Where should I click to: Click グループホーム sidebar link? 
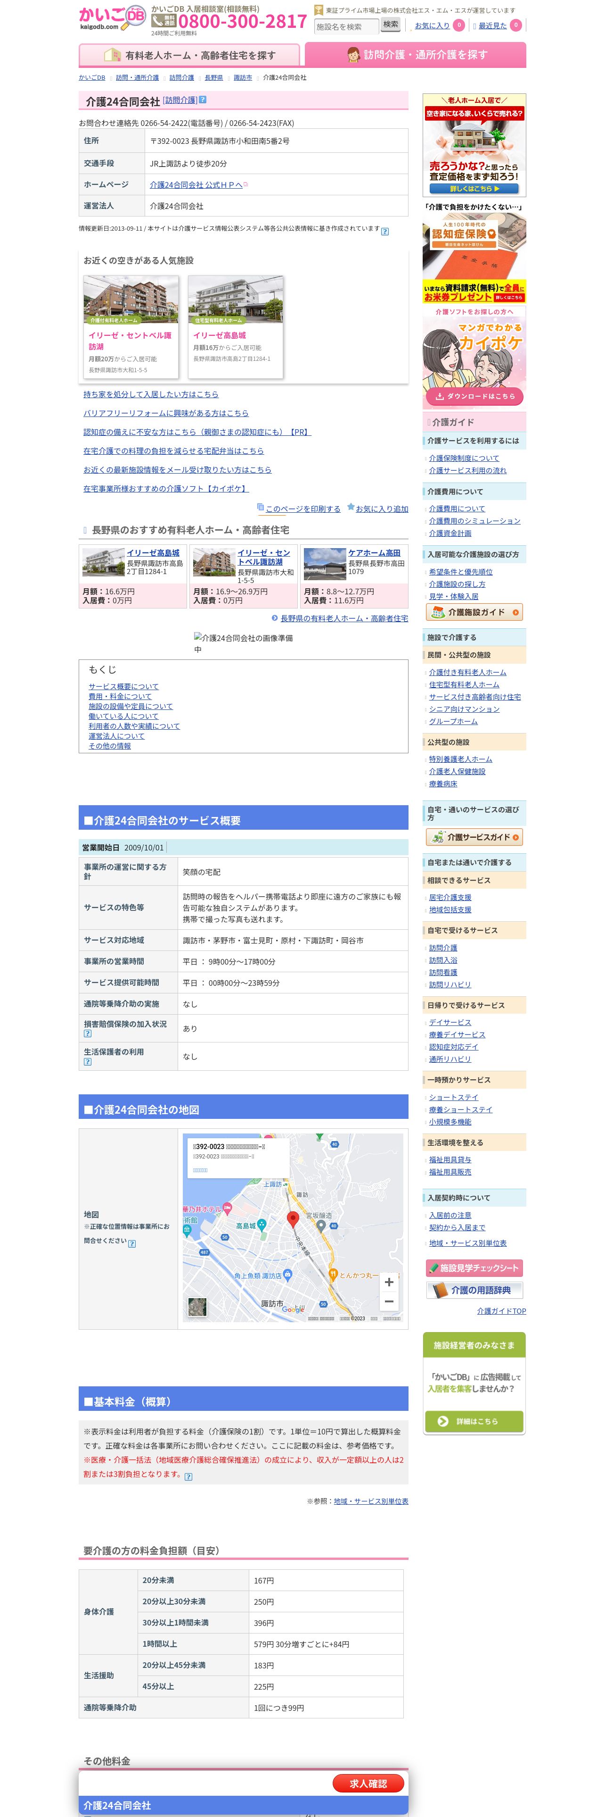click(x=453, y=721)
